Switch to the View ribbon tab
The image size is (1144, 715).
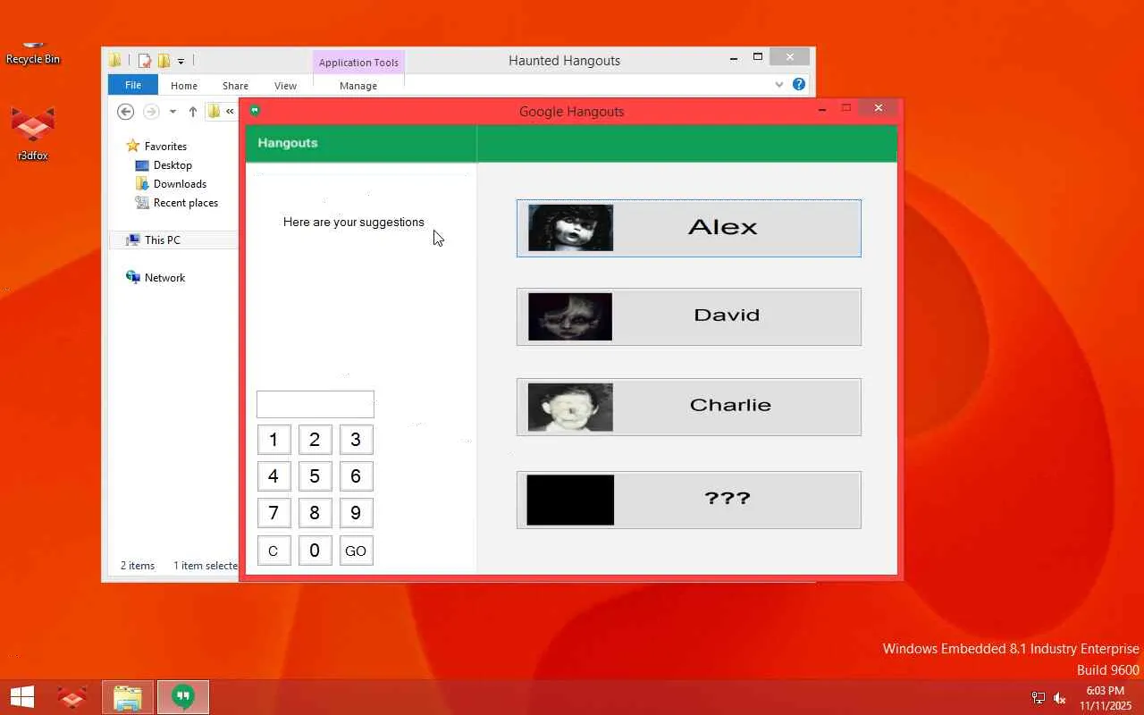285,86
